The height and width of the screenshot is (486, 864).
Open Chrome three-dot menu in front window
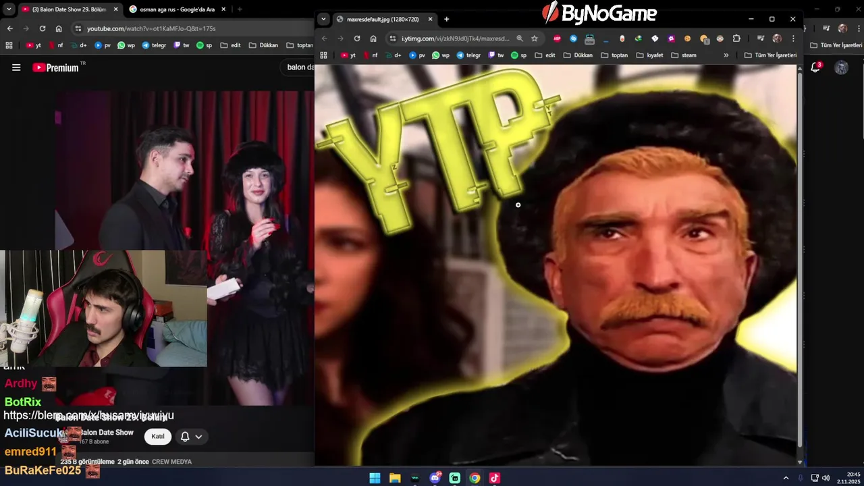[x=793, y=38]
